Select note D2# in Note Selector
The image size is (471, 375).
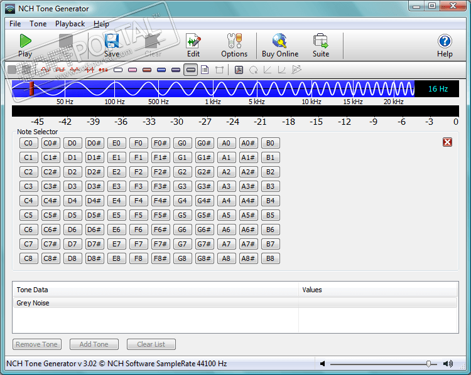(x=94, y=172)
